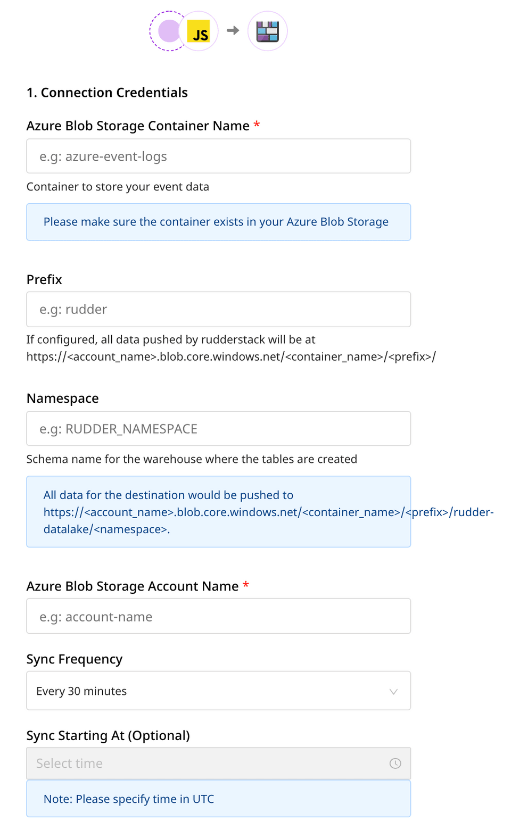Click the 'Sync Starting At (Optional)' label

tap(108, 735)
